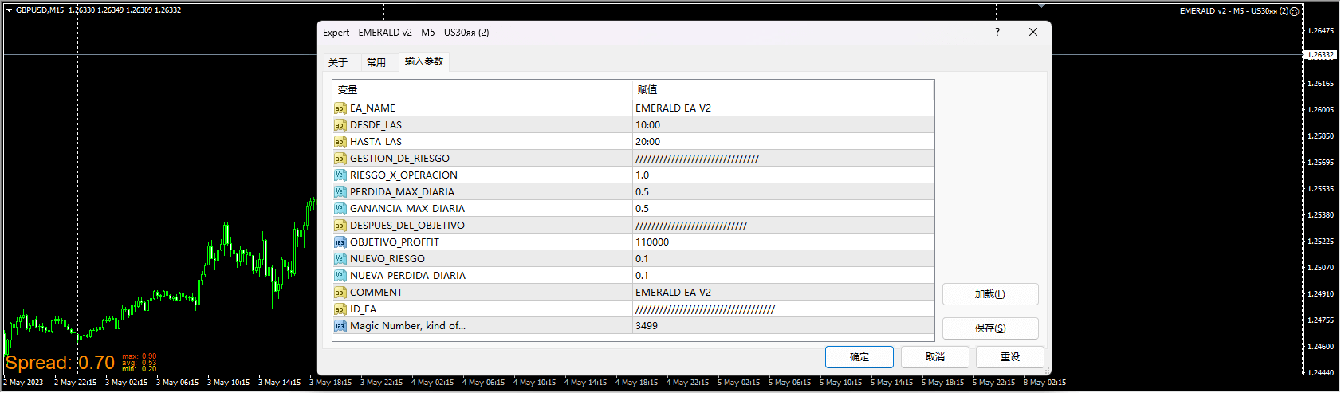The height and width of the screenshot is (393, 1341).
Task: Edit the EA_NAME value EMERALD EA V2
Action: pyautogui.click(x=783, y=108)
